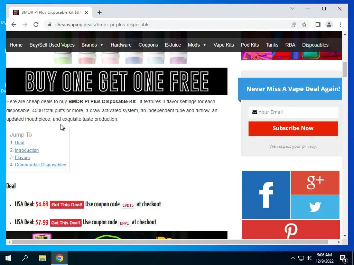The image size is (354, 265).
Task: Open Windows taskbar search
Action: pyautogui.click(x=25, y=258)
